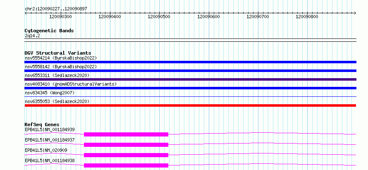Open EPB41L5|NM_001184939 transcript label
368x170 pixels.
50,129
